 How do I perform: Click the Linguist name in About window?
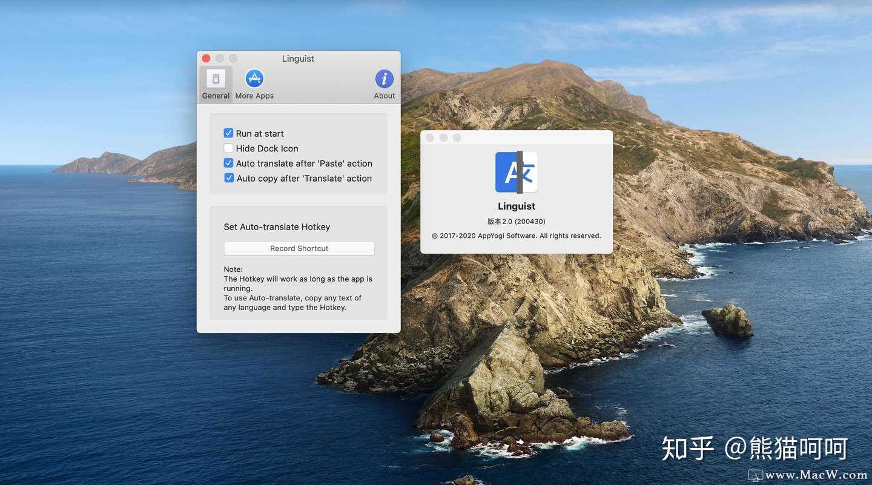click(516, 206)
